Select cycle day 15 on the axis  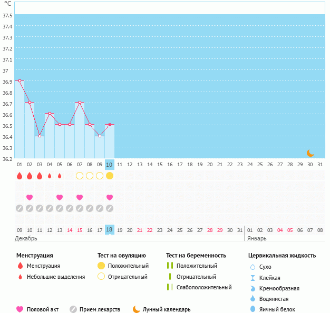coord(160,165)
